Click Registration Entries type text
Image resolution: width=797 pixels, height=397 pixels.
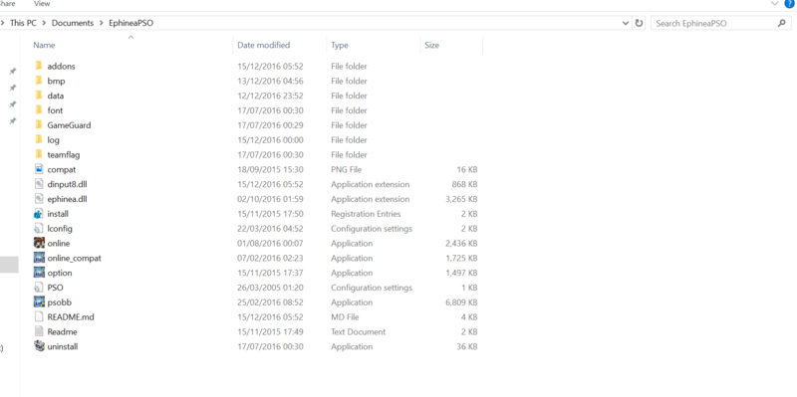pos(366,214)
